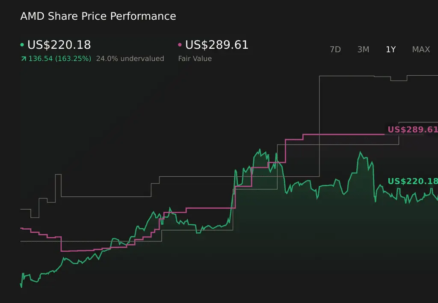Image resolution: width=438 pixels, height=303 pixels.
Task: Select the MAX time range
Action: (x=421, y=50)
